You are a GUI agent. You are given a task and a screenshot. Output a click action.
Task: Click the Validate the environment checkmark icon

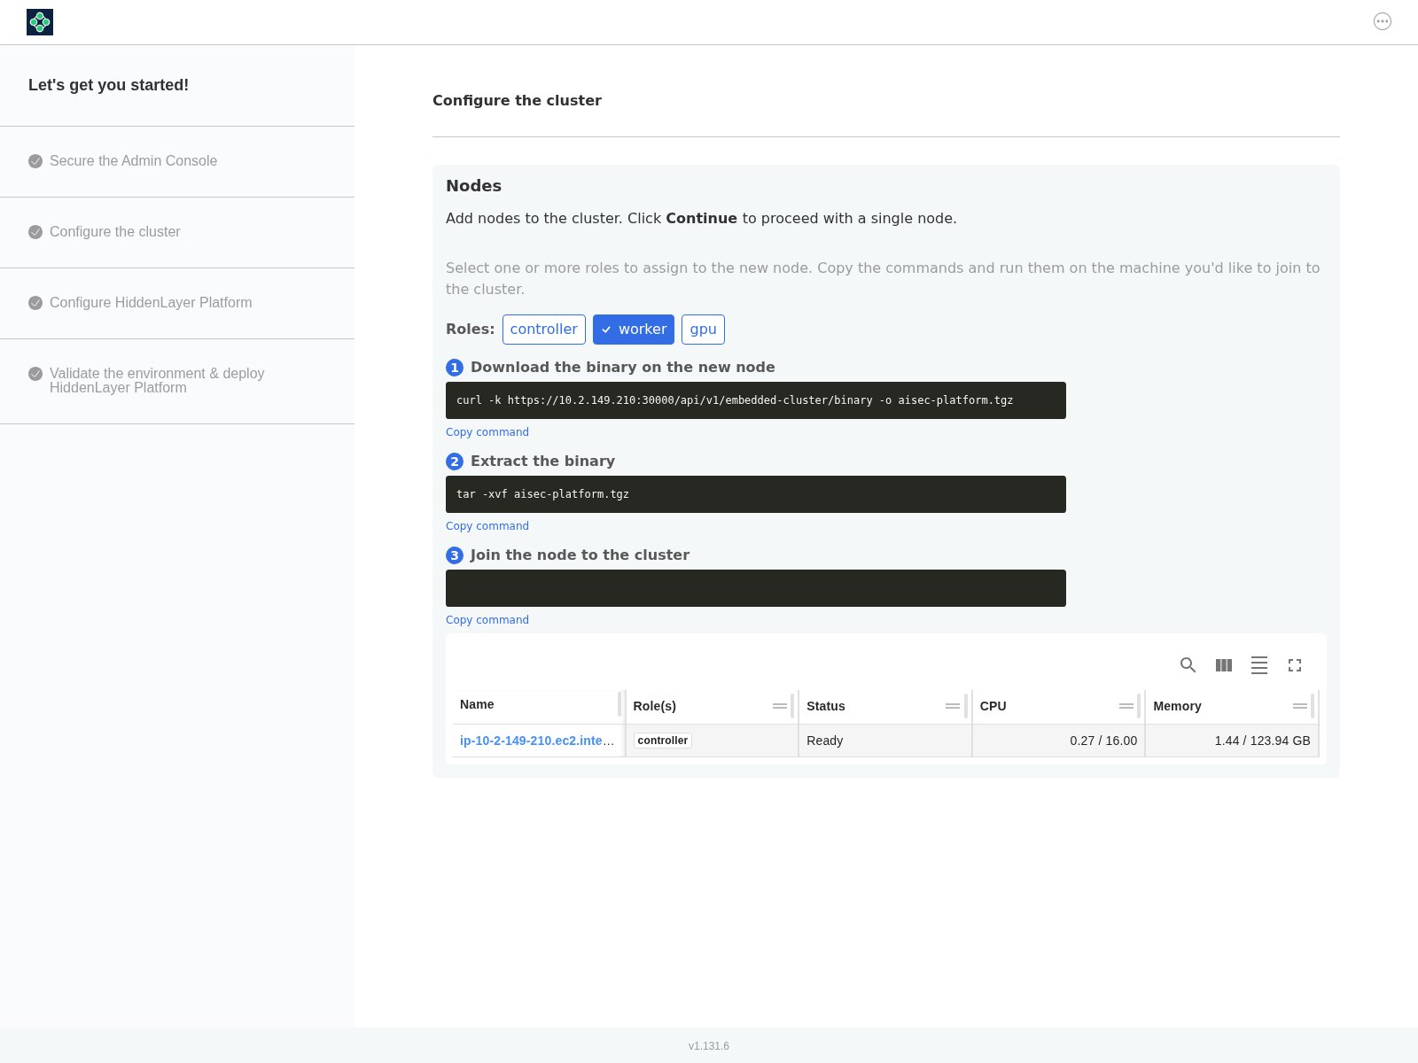[x=35, y=374]
